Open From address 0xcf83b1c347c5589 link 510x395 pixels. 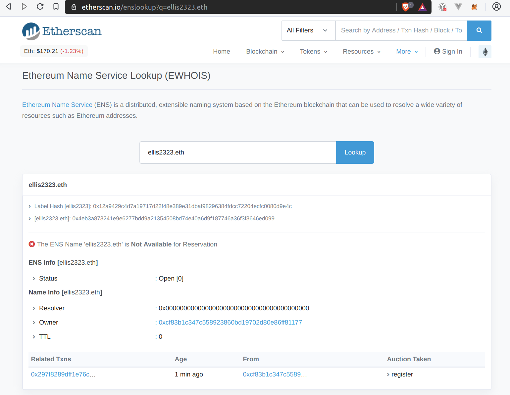coord(275,374)
